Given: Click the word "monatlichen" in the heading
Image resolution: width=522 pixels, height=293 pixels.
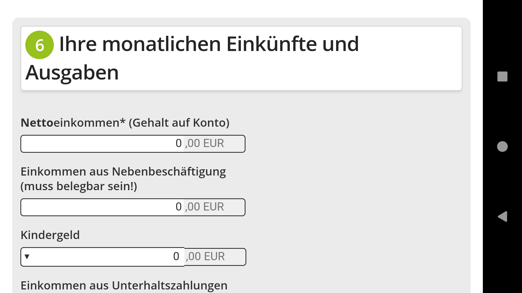Looking at the screenshot, I should coord(161,44).
